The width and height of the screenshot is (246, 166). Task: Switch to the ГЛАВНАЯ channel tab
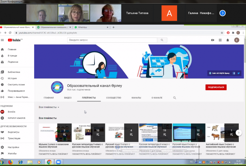(x=49, y=98)
